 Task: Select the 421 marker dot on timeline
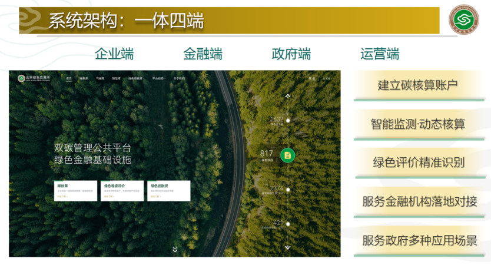pos(288,224)
